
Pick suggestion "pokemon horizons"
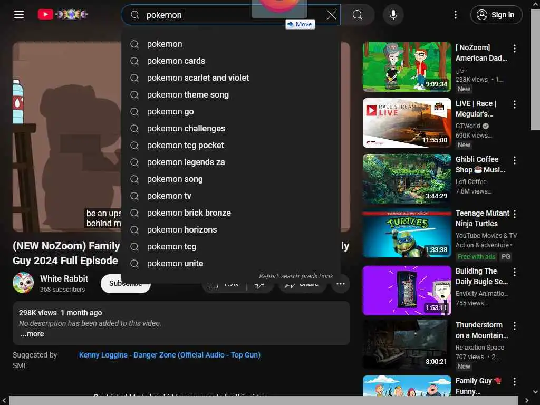click(230, 230)
